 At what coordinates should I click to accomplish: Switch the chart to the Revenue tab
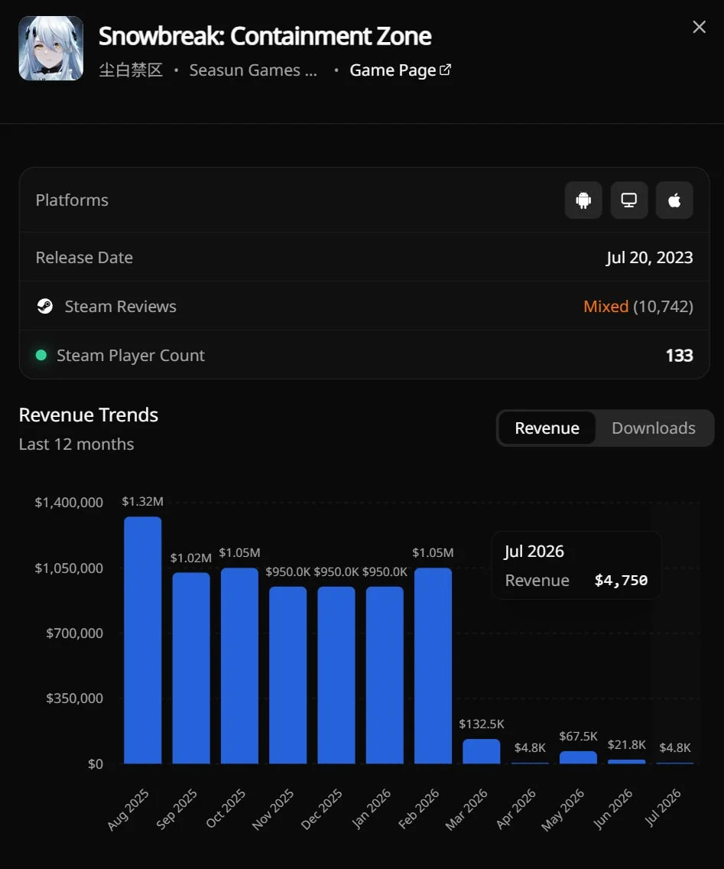(x=547, y=428)
